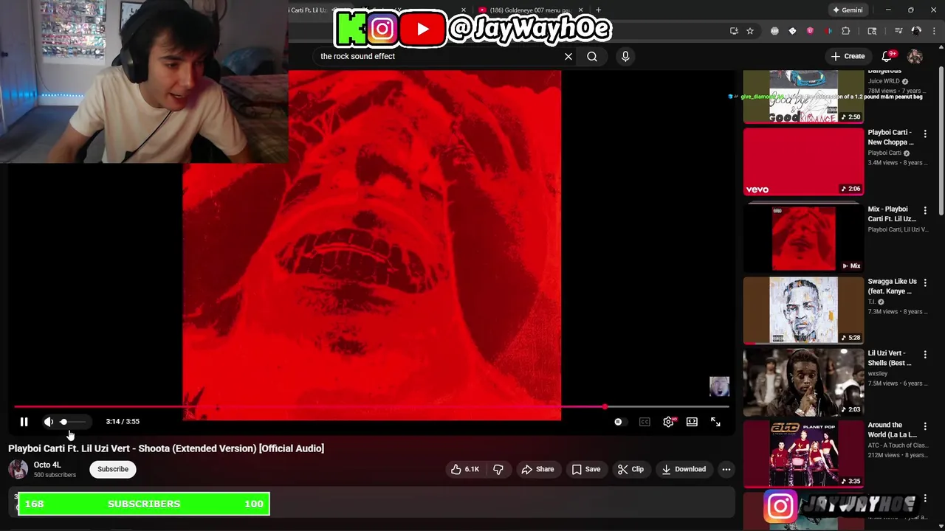Open the white diamond extension icon

tap(792, 31)
